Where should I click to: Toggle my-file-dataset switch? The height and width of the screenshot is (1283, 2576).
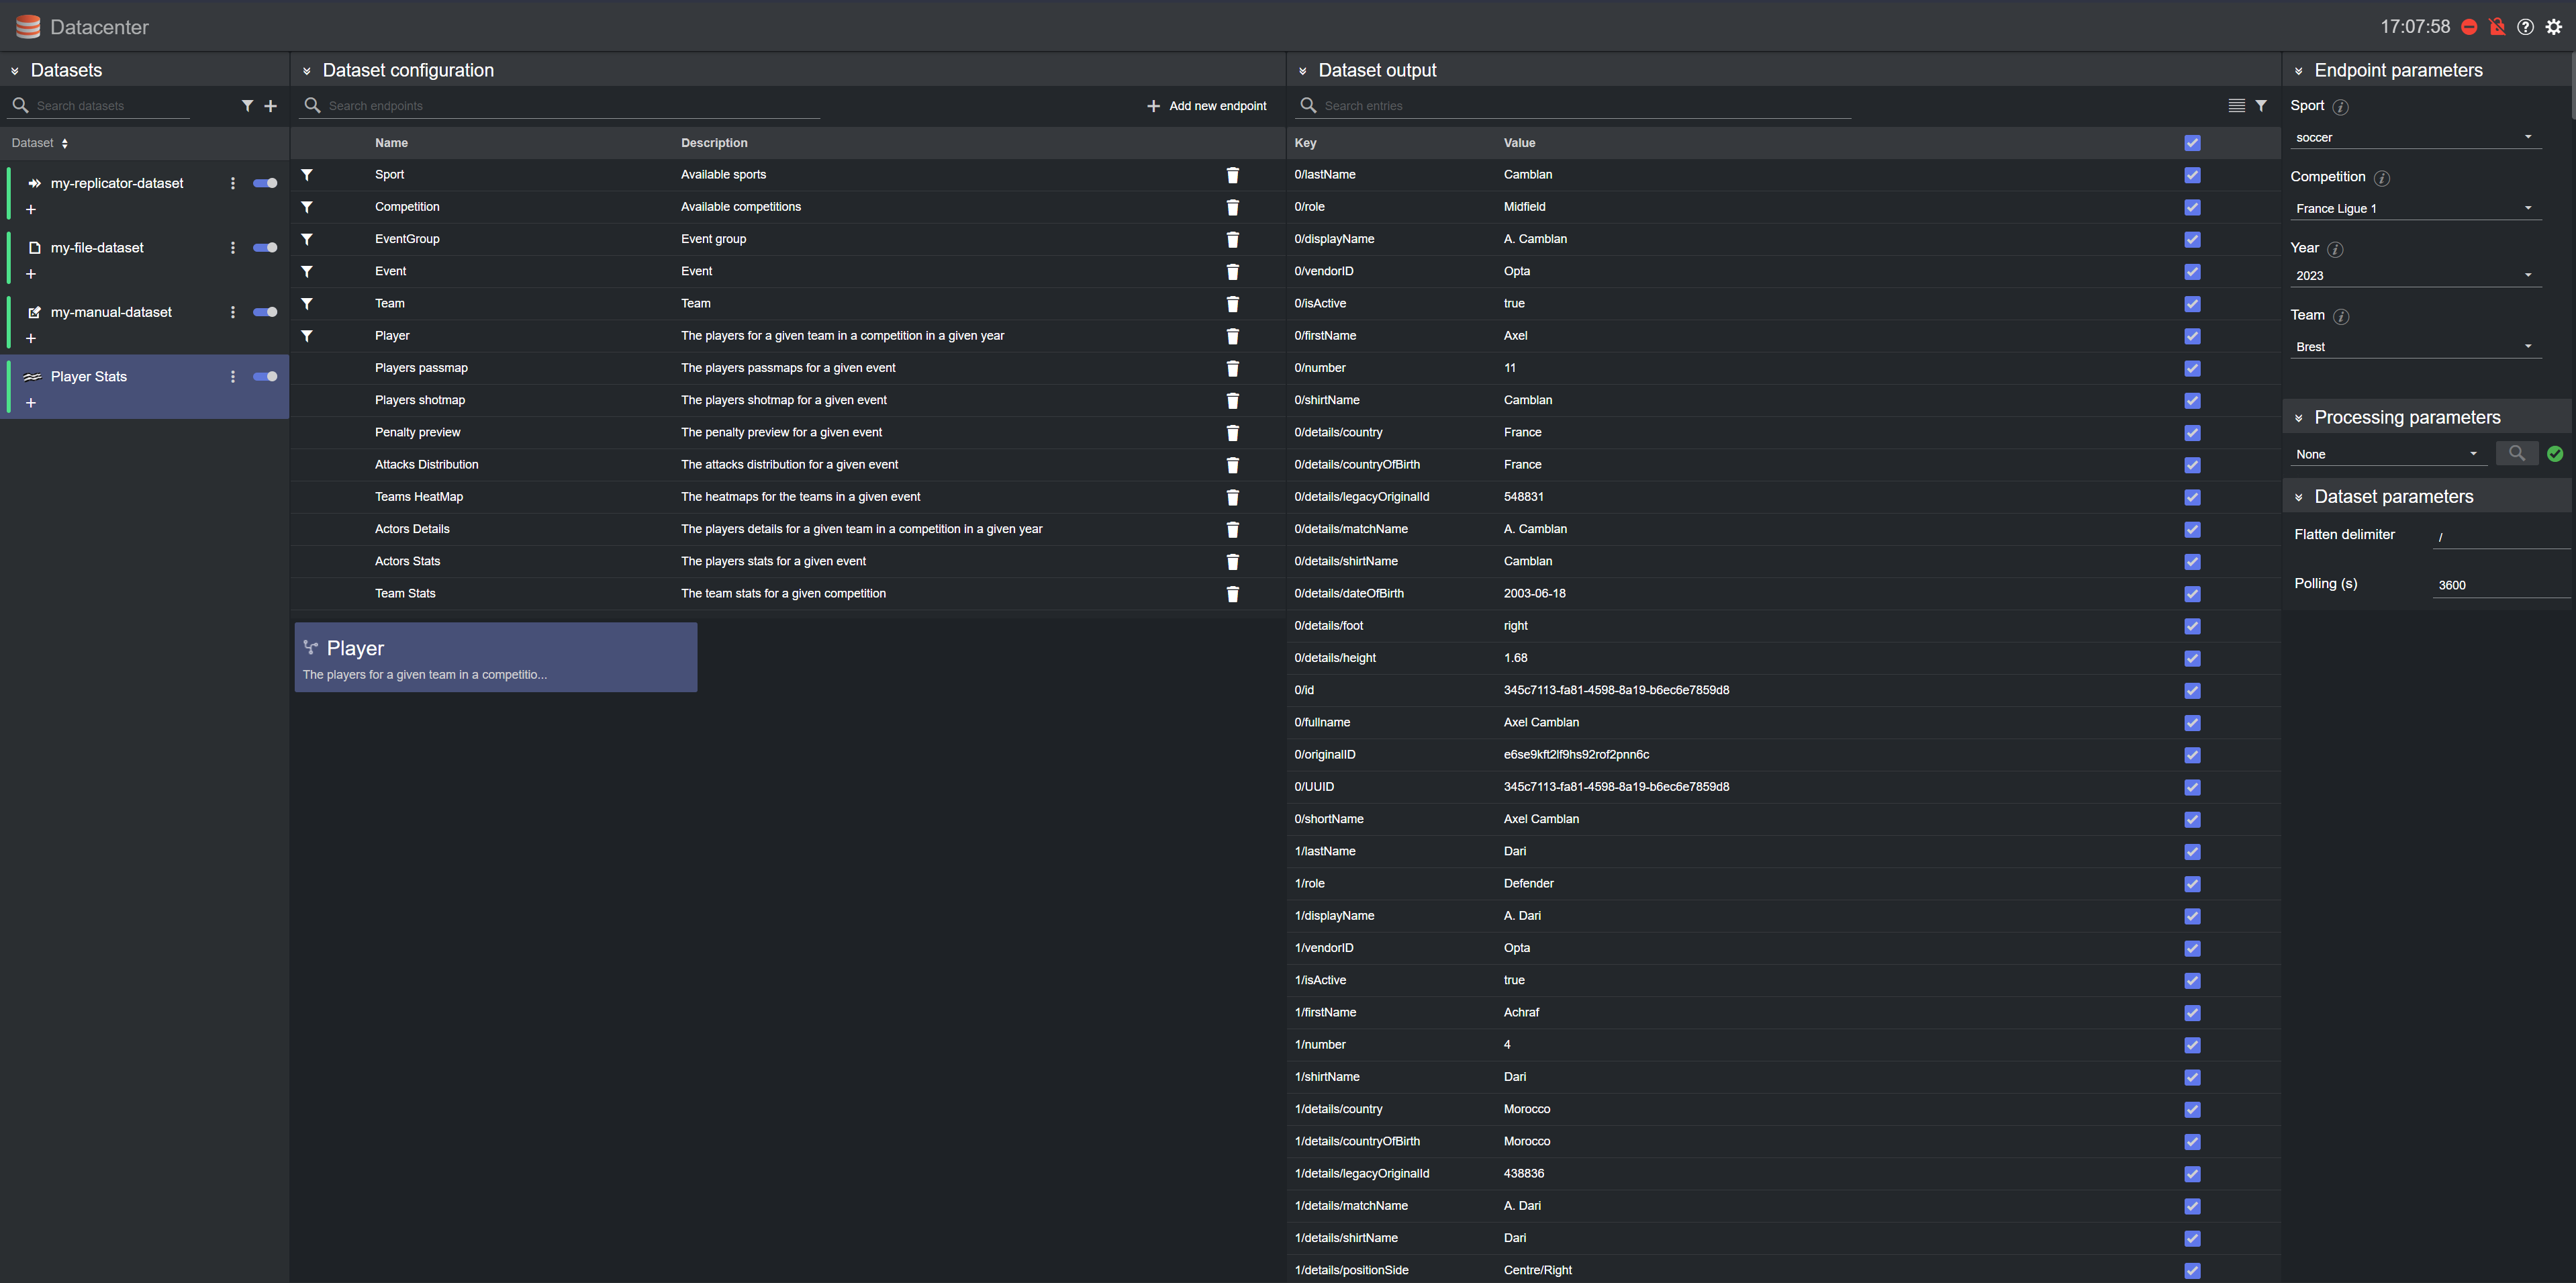pyautogui.click(x=265, y=248)
